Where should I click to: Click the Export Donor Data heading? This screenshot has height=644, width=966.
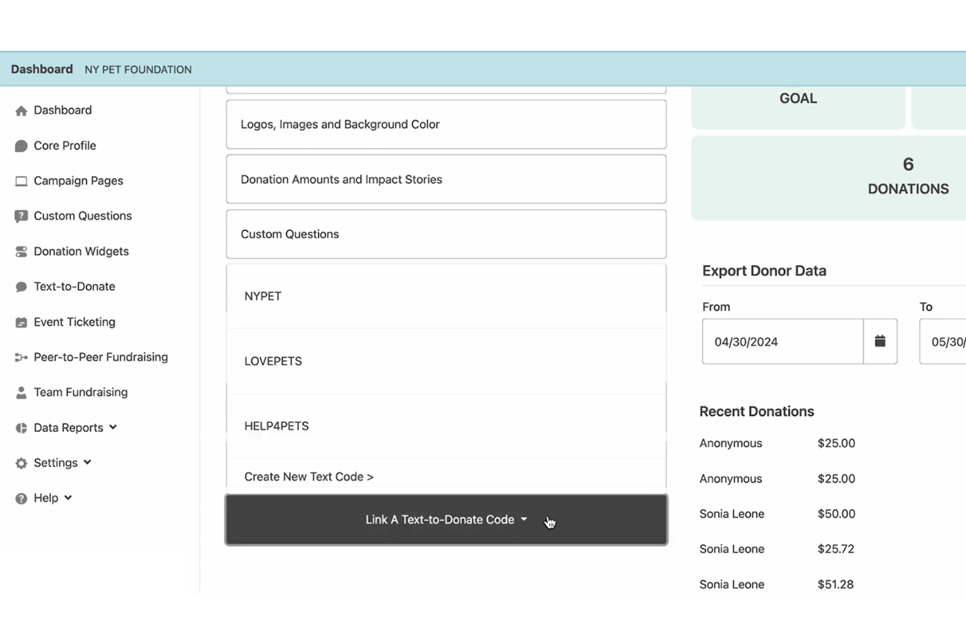tap(764, 271)
